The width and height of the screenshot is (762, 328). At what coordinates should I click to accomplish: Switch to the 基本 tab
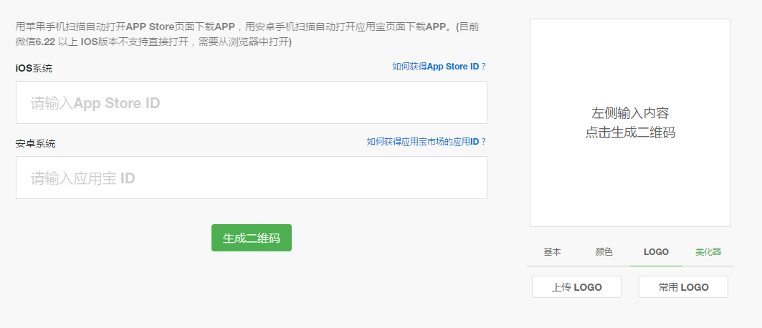click(552, 252)
